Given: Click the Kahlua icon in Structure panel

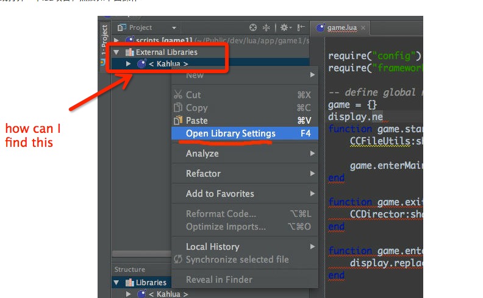Looking at the screenshot, I should [x=141, y=294].
